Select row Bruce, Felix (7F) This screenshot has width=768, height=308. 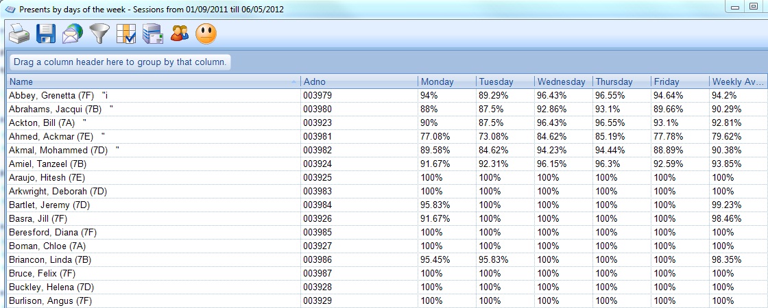(x=387, y=273)
